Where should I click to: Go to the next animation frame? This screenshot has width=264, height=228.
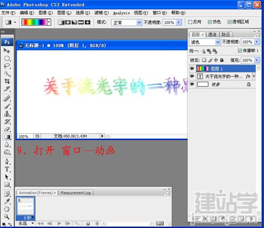click(x=68, y=224)
